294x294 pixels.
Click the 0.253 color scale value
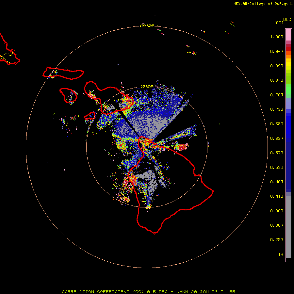coord(277,240)
